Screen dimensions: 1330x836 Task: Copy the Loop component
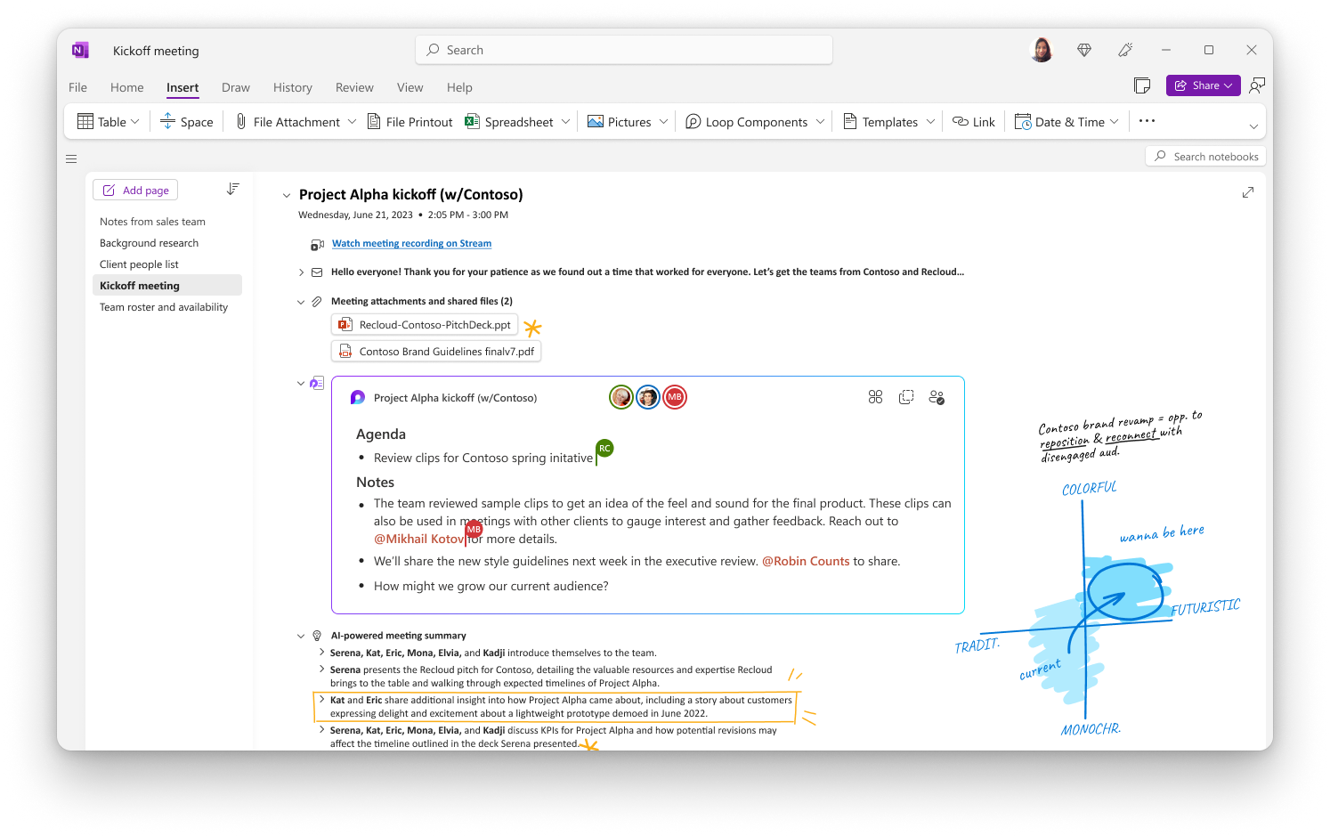pos(906,397)
